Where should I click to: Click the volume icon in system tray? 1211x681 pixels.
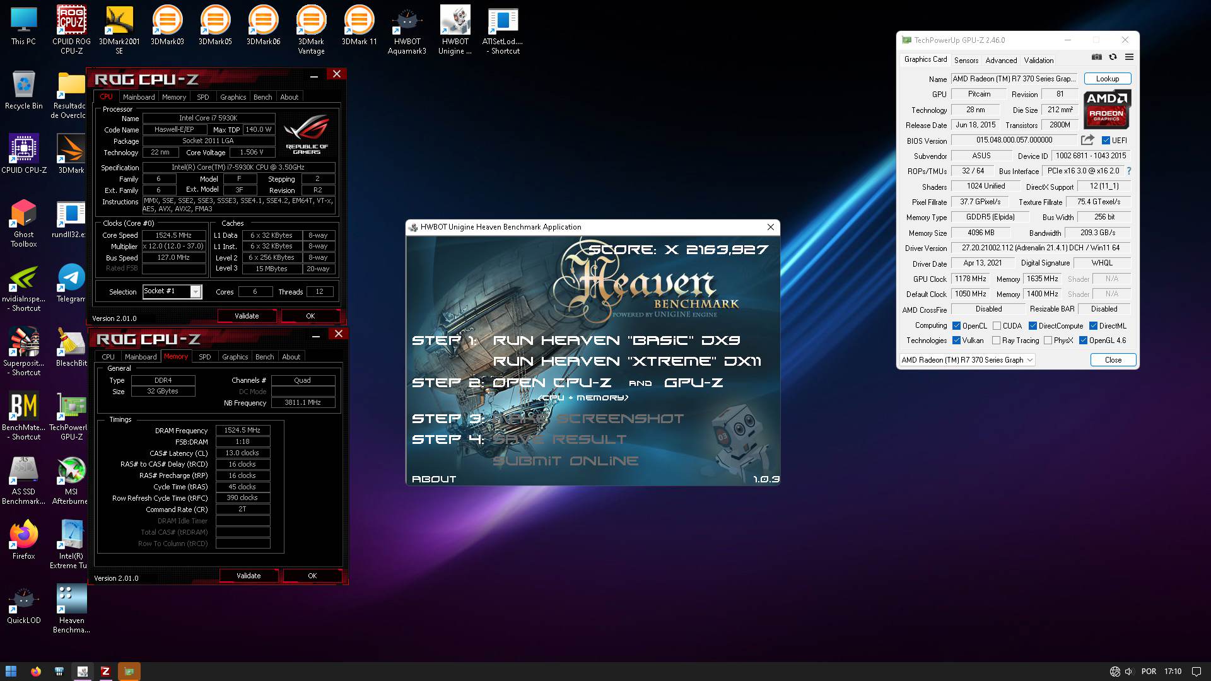[x=1129, y=672]
